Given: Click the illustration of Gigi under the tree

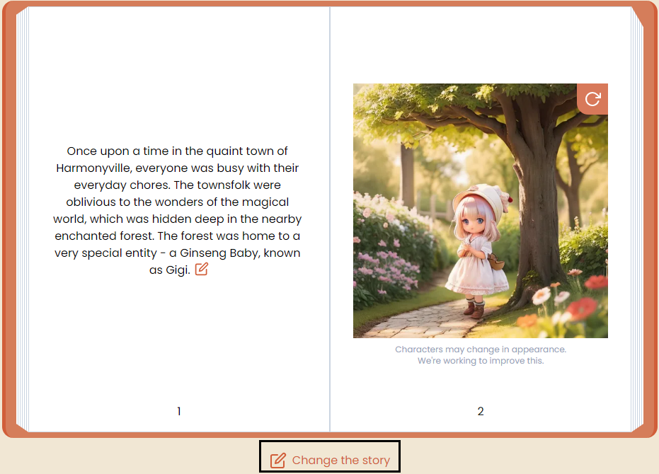Looking at the screenshot, I should coord(481,210).
